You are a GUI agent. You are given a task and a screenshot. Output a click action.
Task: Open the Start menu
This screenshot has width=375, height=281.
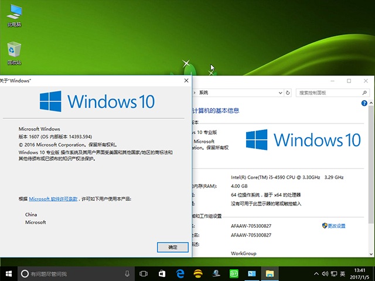tap(9, 273)
